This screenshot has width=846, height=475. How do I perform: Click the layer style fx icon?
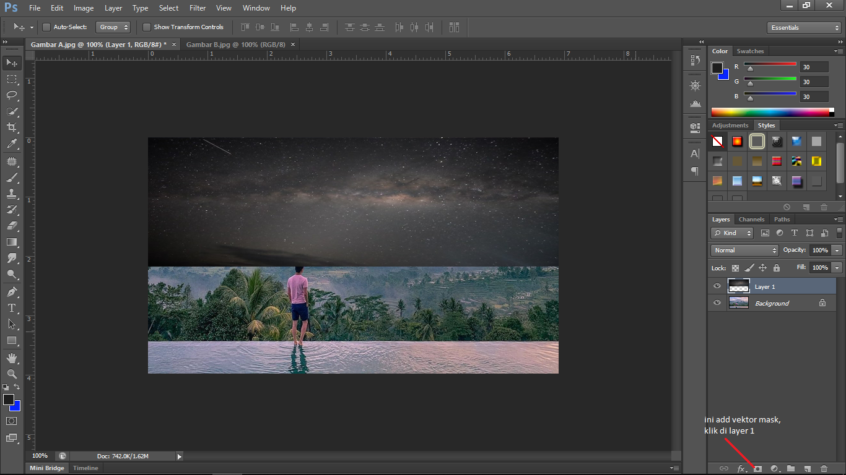click(x=741, y=469)
